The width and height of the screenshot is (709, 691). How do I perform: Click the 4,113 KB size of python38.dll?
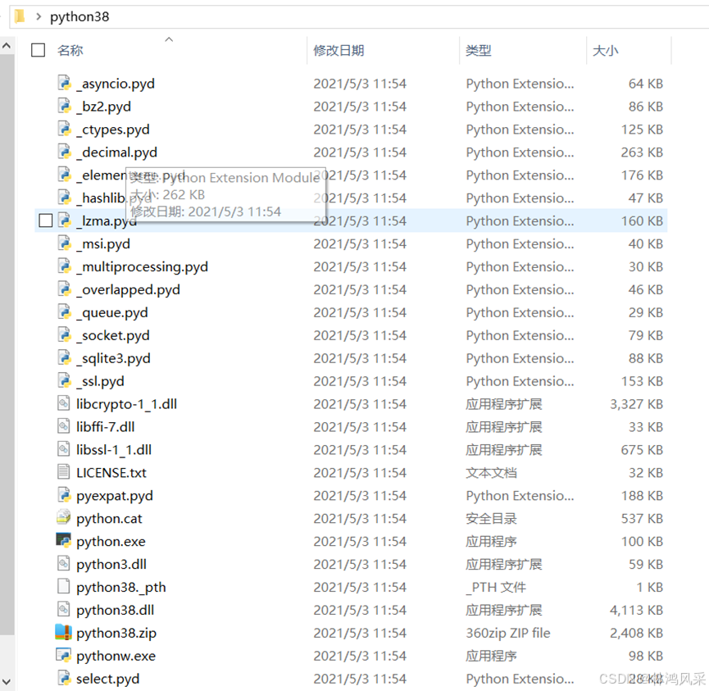636,610
